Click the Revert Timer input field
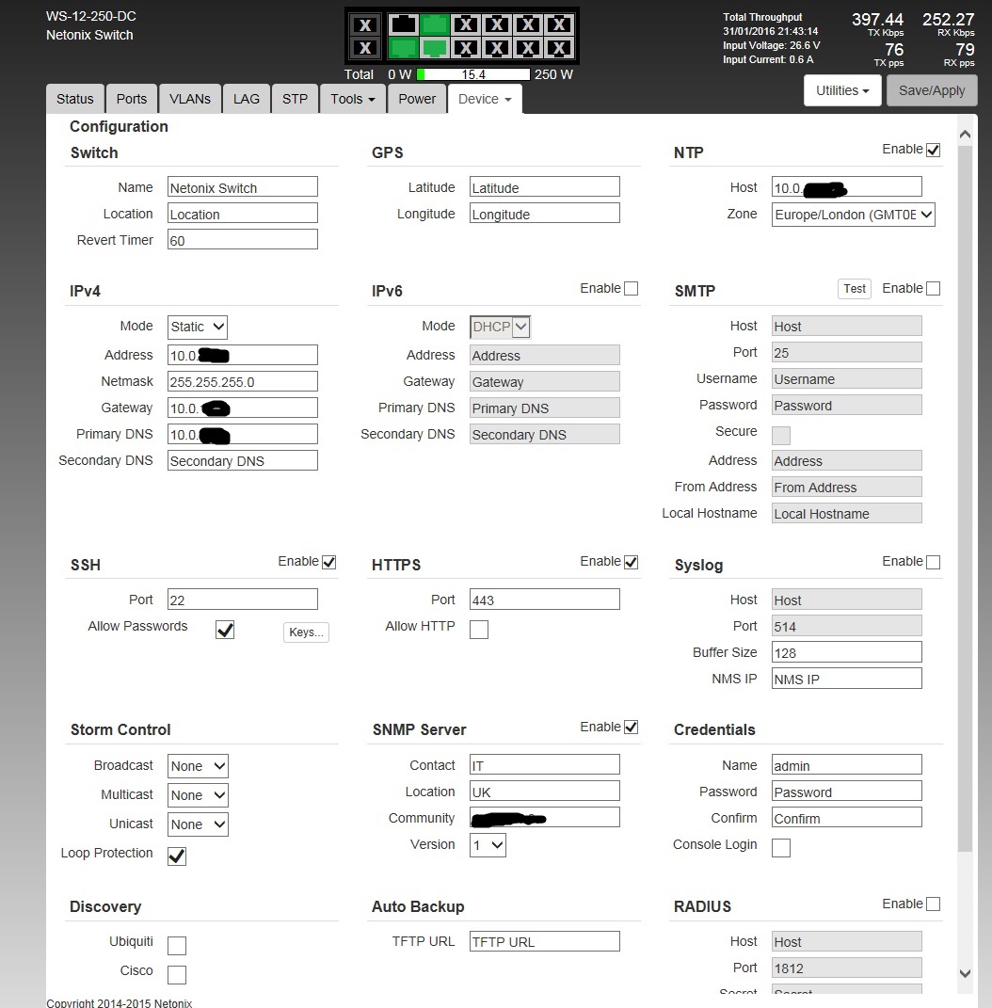The width and height of the screenshot is (992, 1008). (243, 240)
